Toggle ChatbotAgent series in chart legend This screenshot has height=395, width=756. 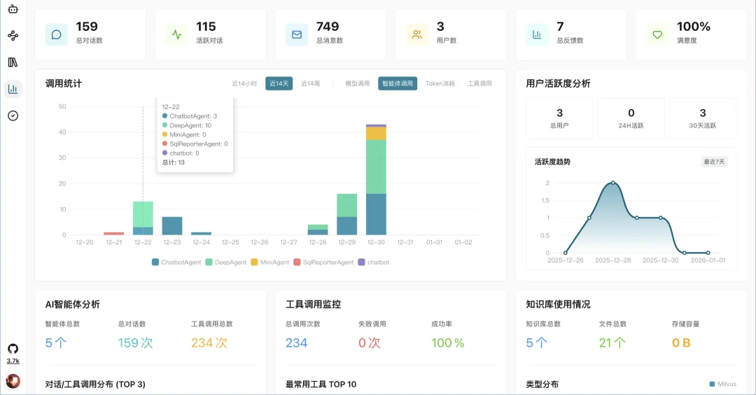pos(176,263)
